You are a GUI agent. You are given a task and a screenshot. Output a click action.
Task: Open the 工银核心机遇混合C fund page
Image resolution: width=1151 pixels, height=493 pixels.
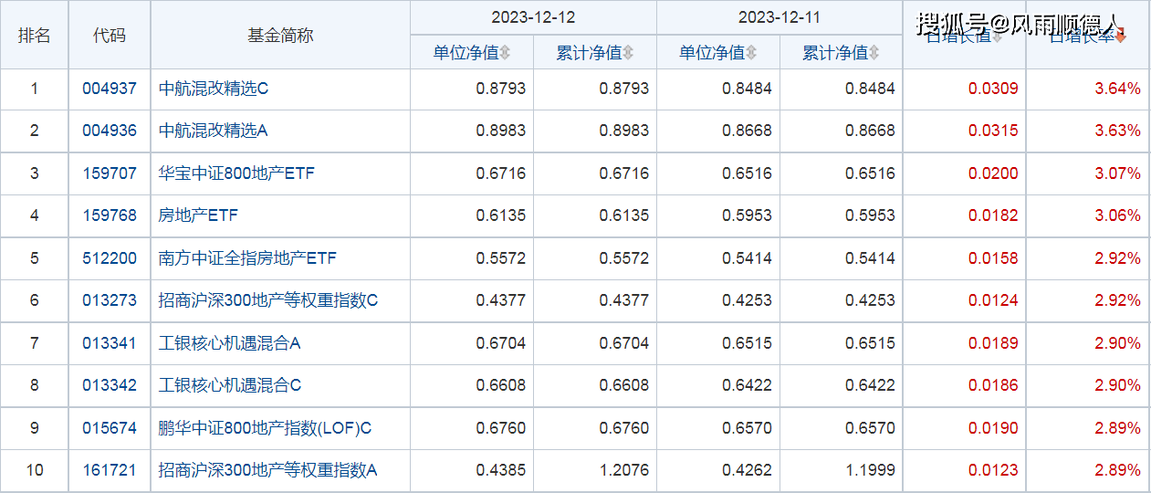coord(230,385)
